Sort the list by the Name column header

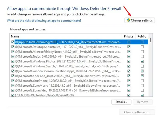click(15, 36)
